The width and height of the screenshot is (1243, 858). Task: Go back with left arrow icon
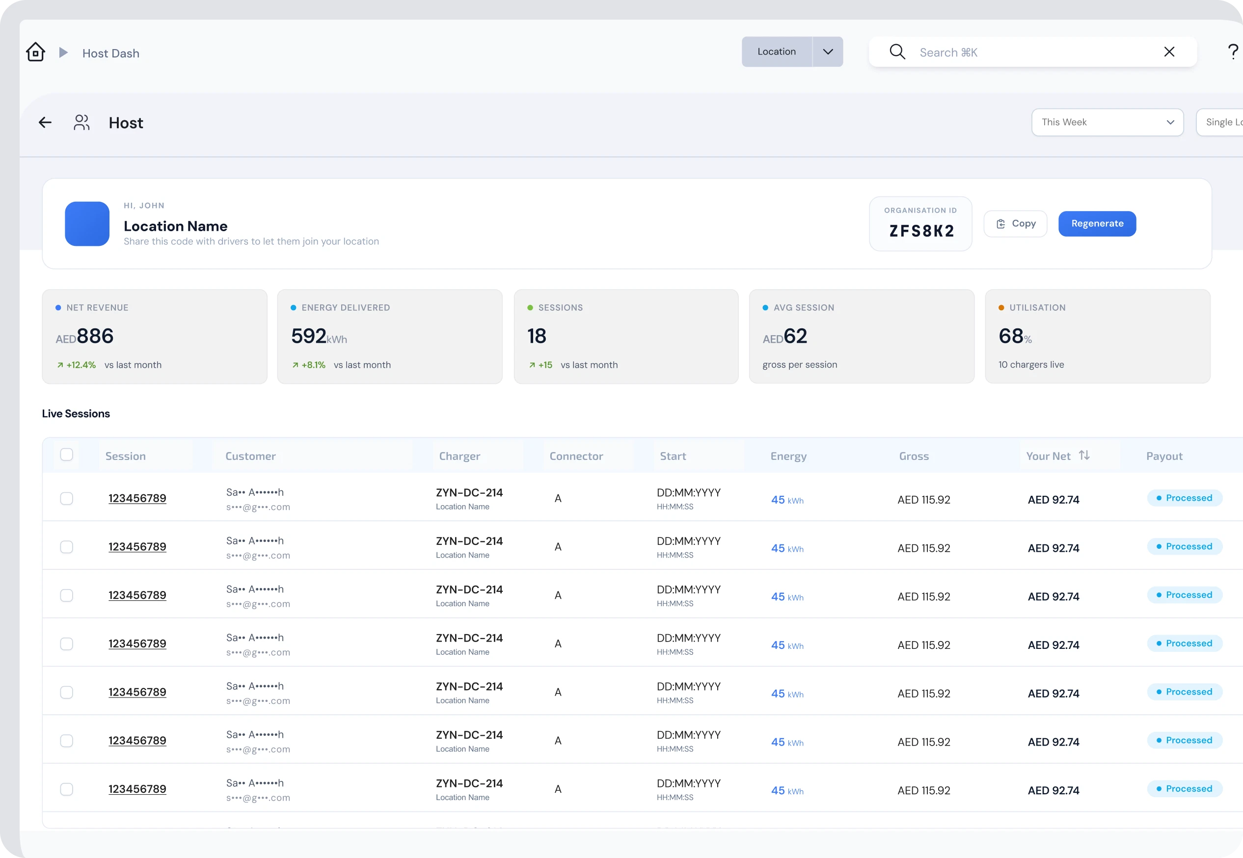(45, 123)
